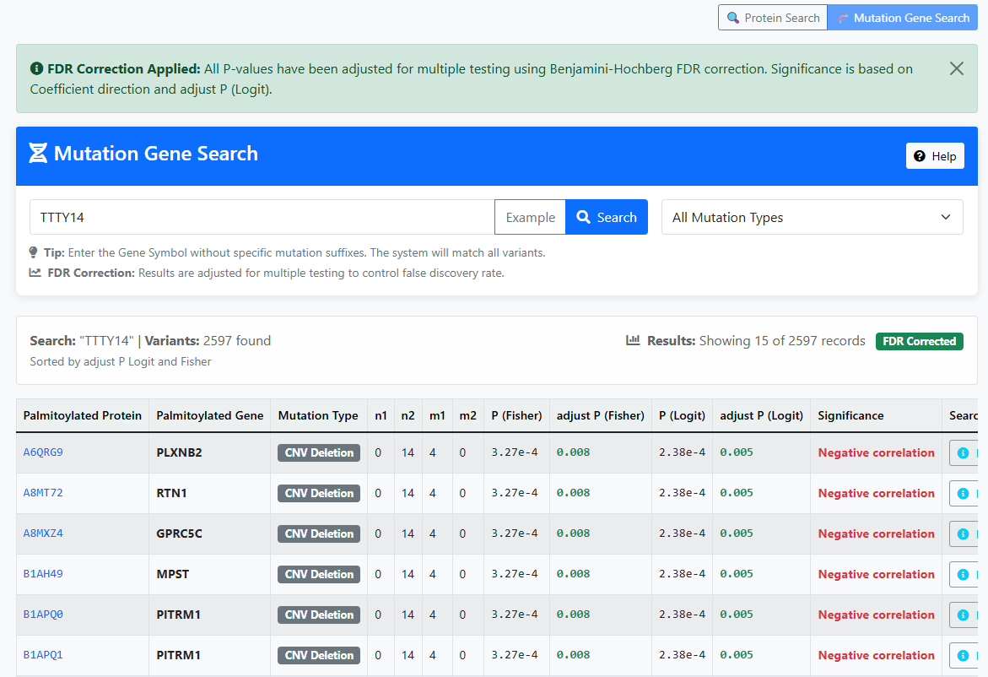
Task: Open protein link A8MXZ4
Action: click(43, 533)
